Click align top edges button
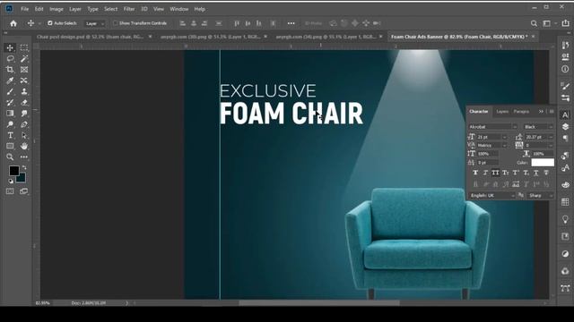 pos(237,23)
